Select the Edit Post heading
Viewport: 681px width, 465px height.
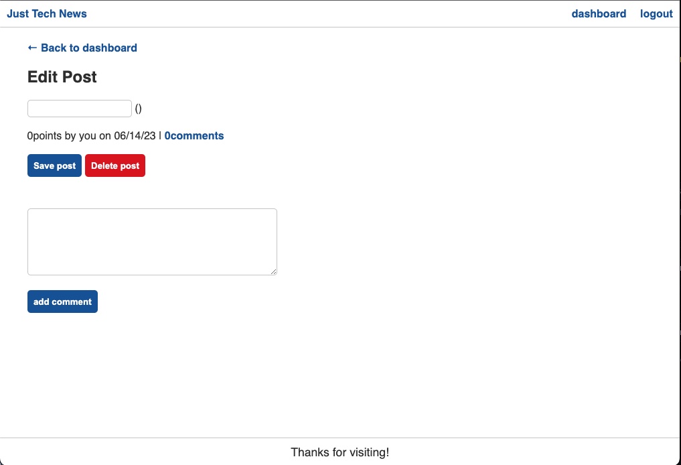coord(62,76)
